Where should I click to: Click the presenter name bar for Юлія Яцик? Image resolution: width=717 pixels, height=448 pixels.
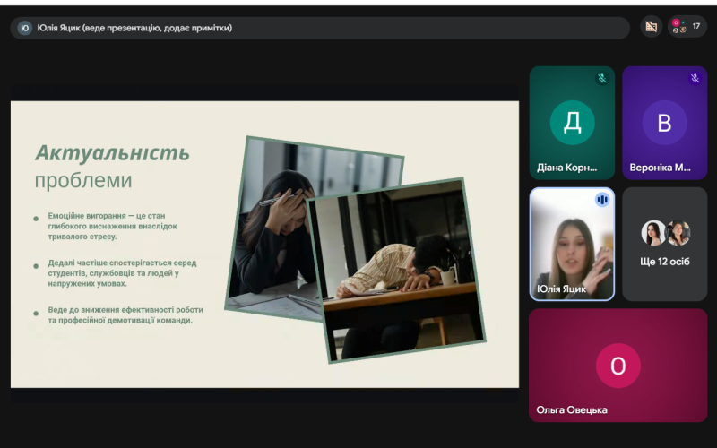134,28
